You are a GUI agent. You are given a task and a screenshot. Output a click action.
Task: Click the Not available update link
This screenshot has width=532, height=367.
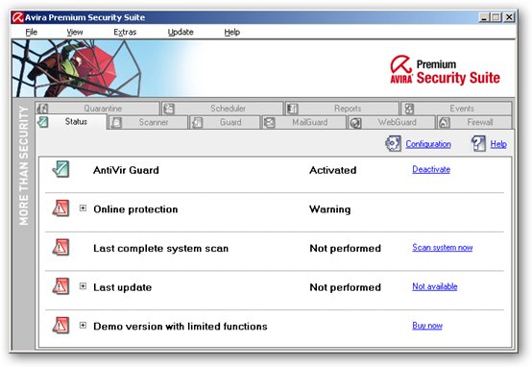[435, 286]
